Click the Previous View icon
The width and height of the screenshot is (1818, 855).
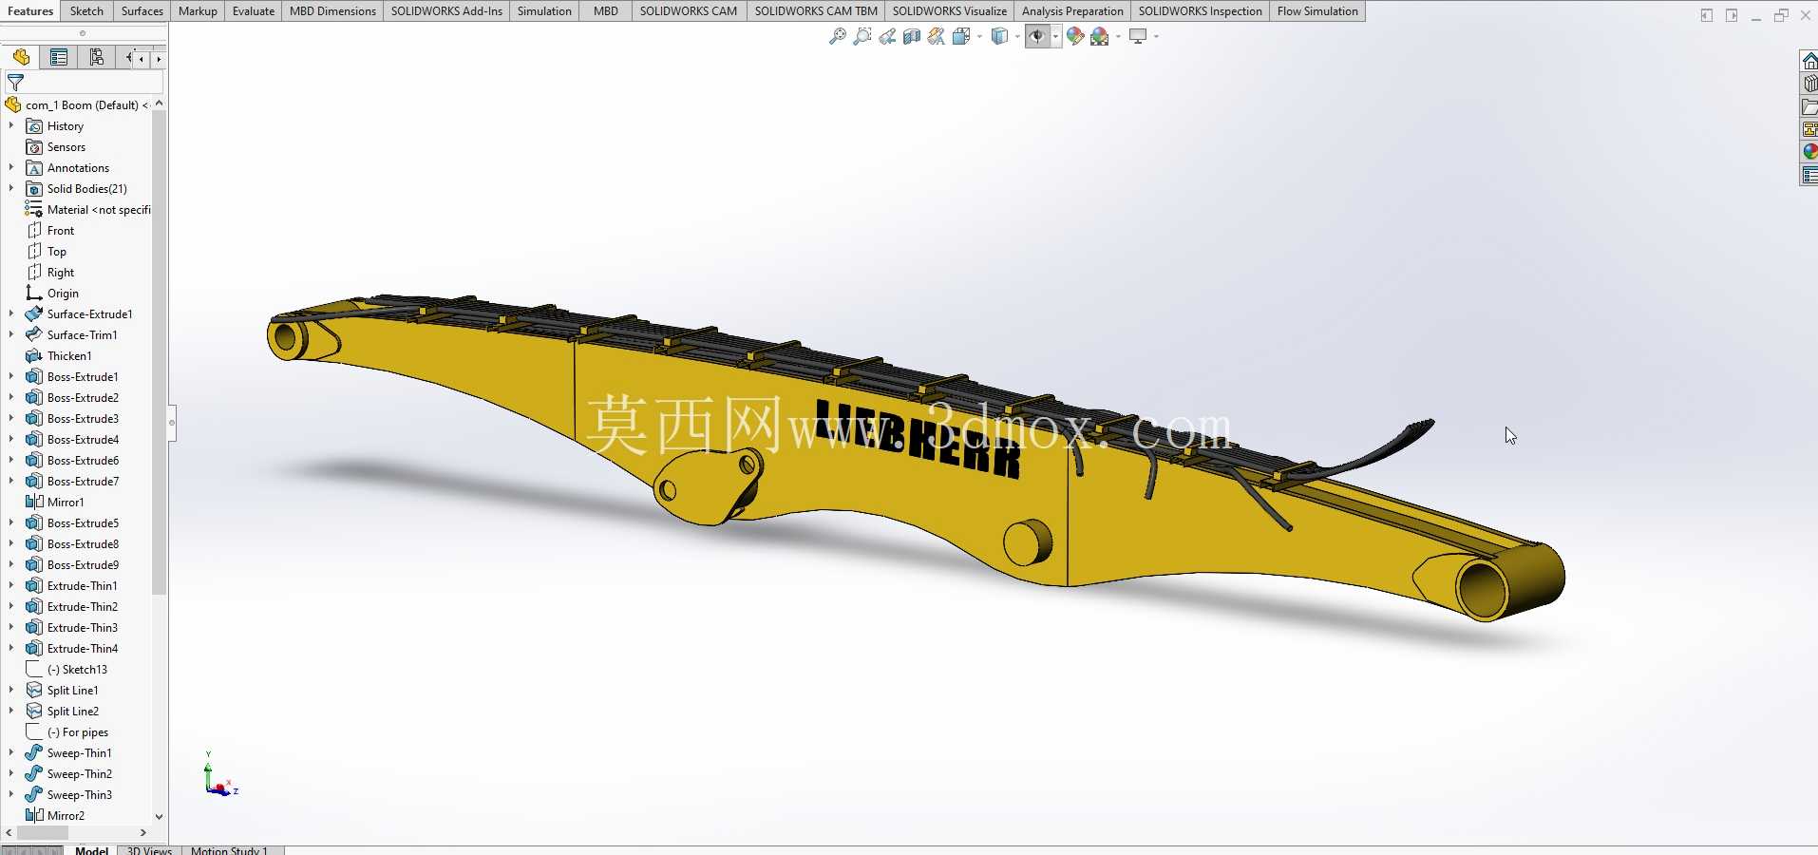click(x=887, y=36)
